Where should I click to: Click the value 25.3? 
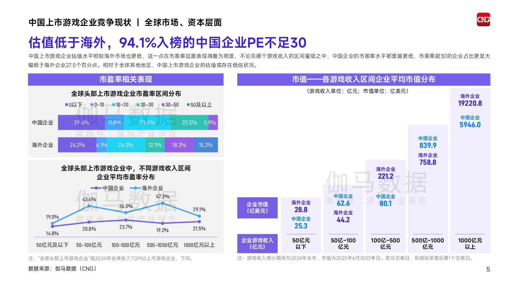(x=301, y=226)
